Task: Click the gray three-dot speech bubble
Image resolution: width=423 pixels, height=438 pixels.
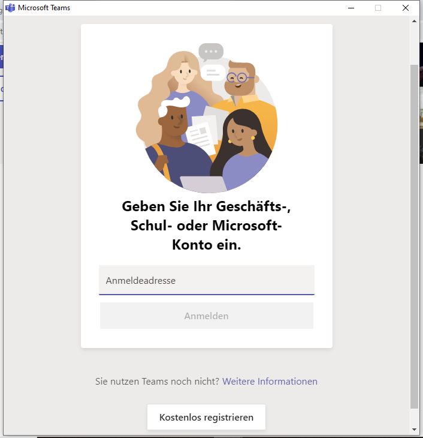Action: pos(211,52)
